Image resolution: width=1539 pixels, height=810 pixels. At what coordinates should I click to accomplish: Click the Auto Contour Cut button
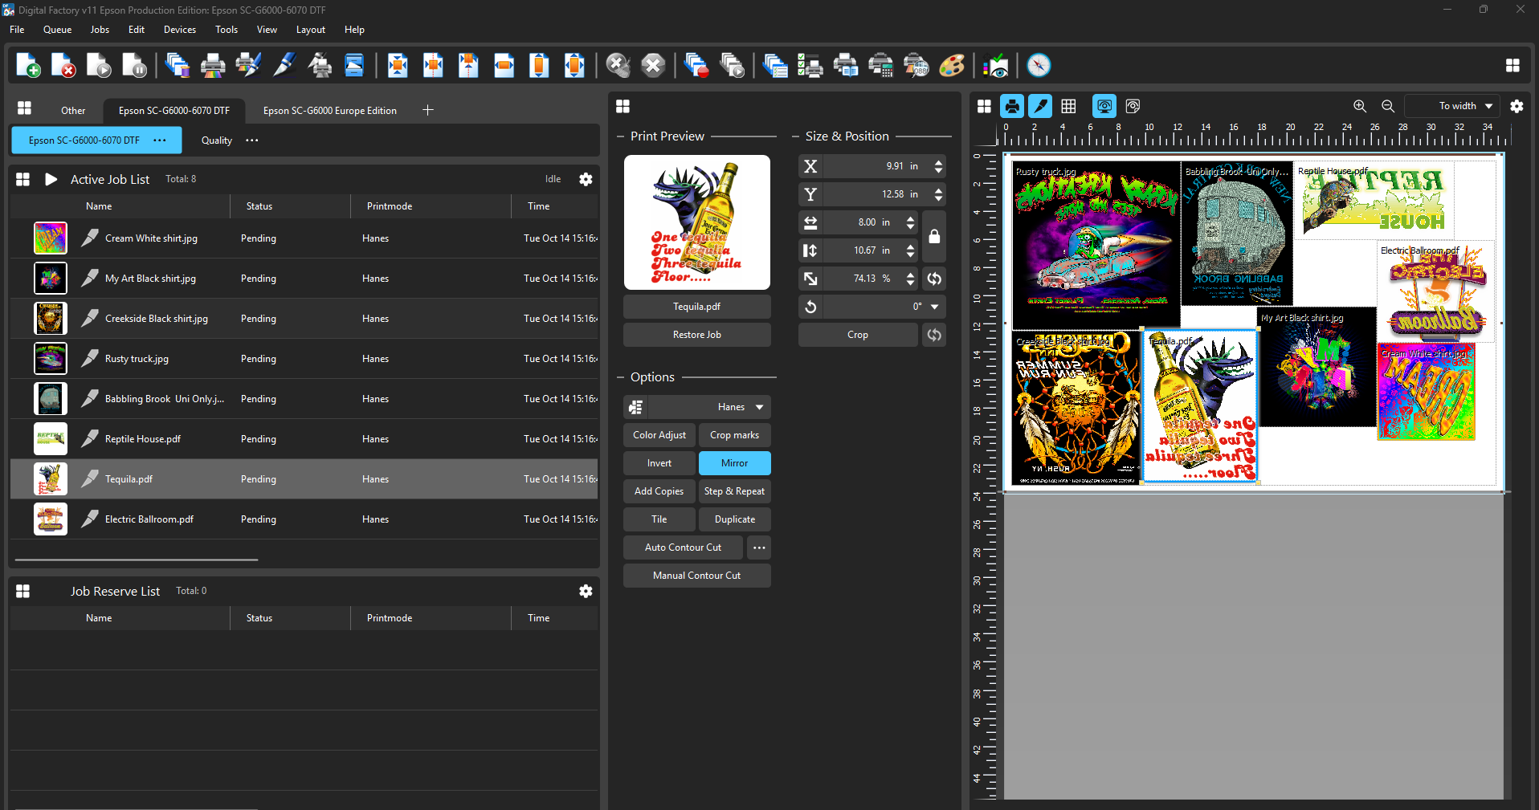[x=683, y=547]
